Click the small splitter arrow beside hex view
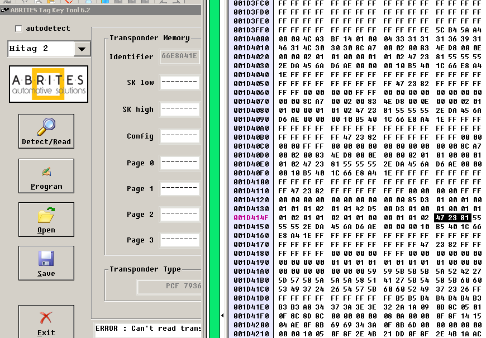Screen dimensions: 486x338 click(223, 316)
